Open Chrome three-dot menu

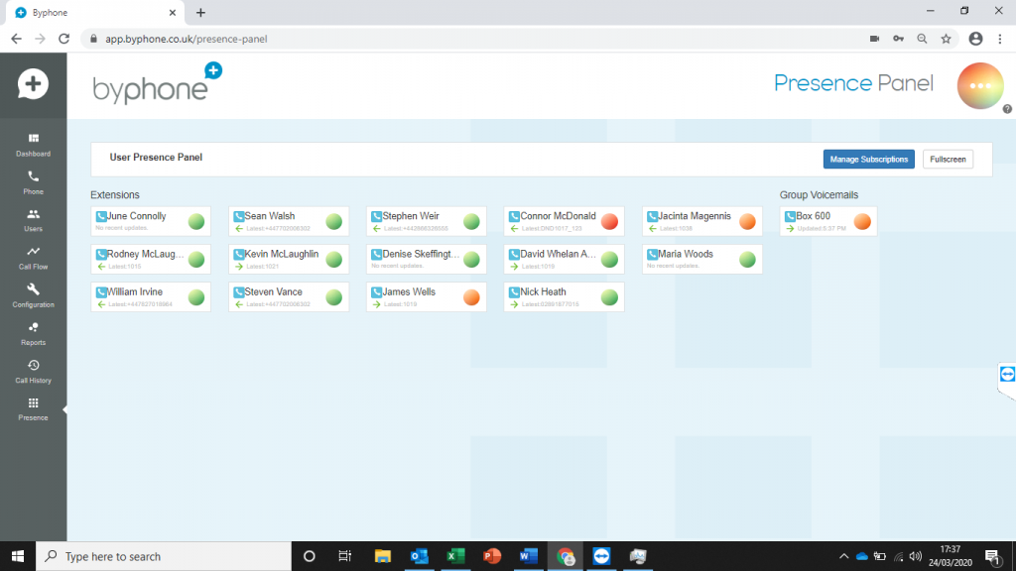1000,39
